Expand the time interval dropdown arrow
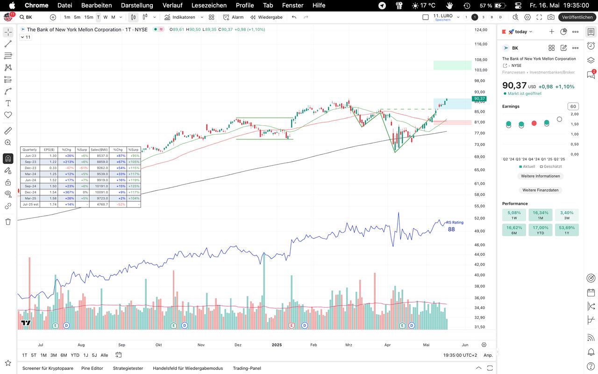The image size is (598, 374). [121, 17]
